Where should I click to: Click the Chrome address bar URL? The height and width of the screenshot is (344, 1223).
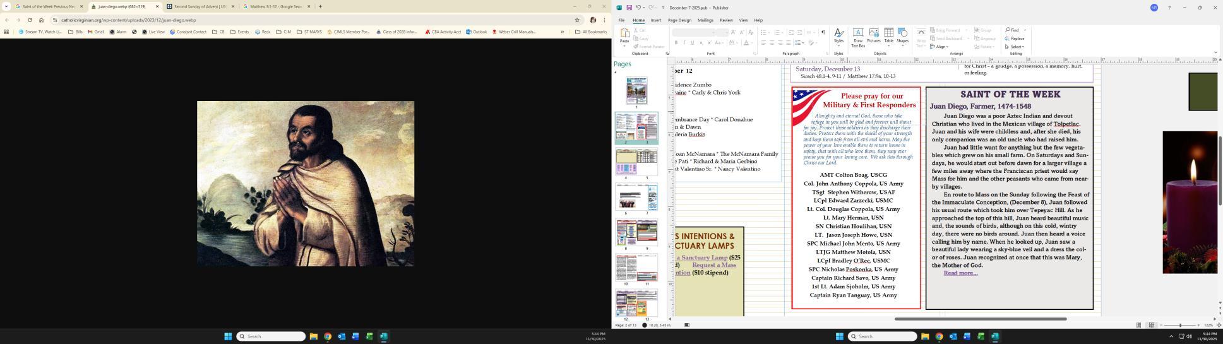coord(129,20)
